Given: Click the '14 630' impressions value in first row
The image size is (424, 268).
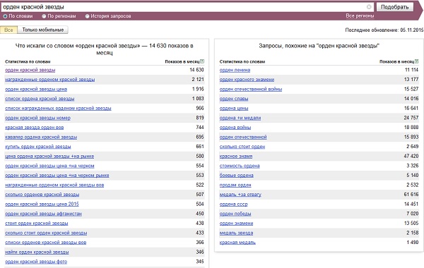Looking at the screenshot, I should [196, 70].
